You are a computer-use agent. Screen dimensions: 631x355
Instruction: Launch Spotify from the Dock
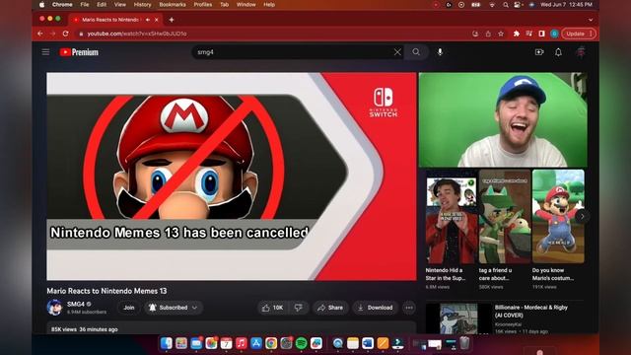(x=301, y=343)
